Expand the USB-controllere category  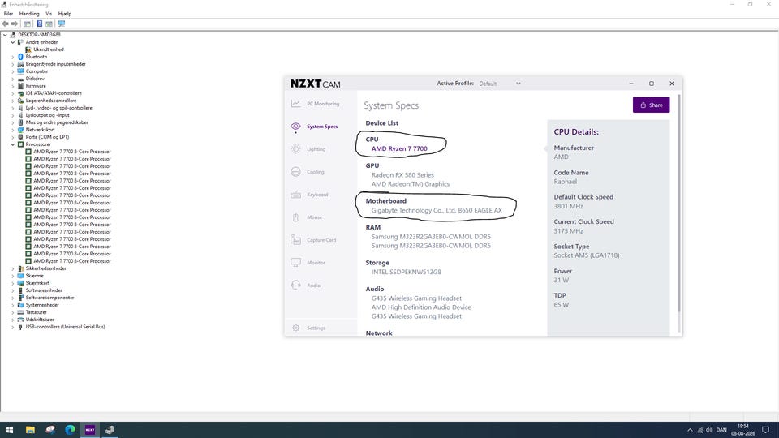(x=13, y=327)
